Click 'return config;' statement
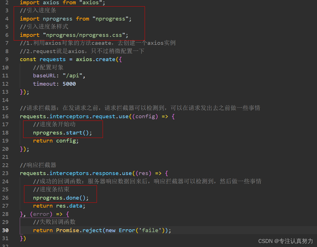This screenshot has width=317, height=247. [x=56, y=141]
